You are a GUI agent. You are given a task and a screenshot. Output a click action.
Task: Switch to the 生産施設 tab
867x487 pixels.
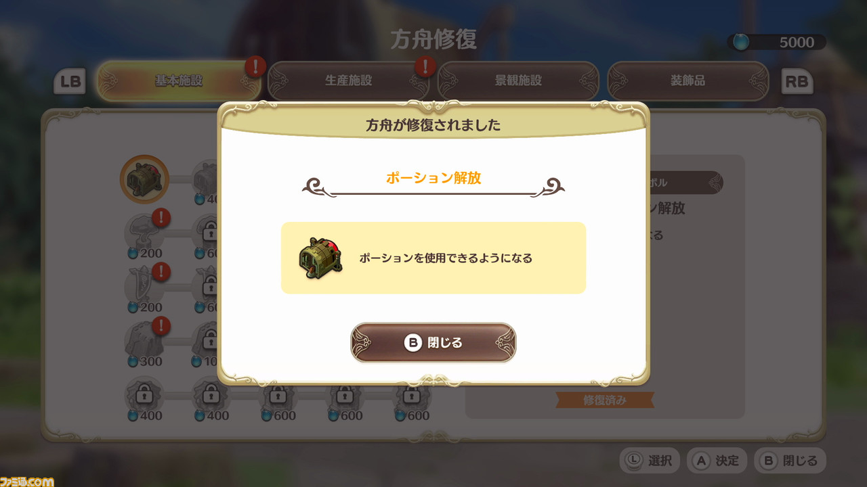(348, 81)
